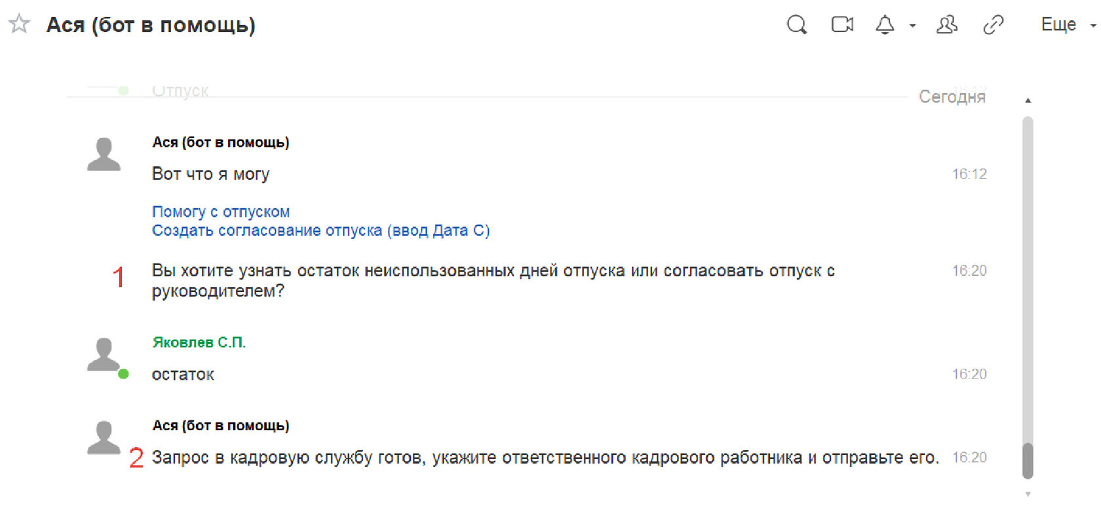The height and width of the screenshot is (516, 1101).
Task: Click the top Ася (бот в помощь) sender name
Action: tap(221, 142)
